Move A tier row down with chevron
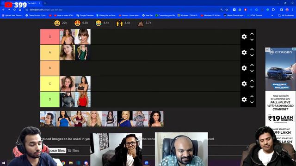Screen dimensions: 296x166 tap(252, 55)
